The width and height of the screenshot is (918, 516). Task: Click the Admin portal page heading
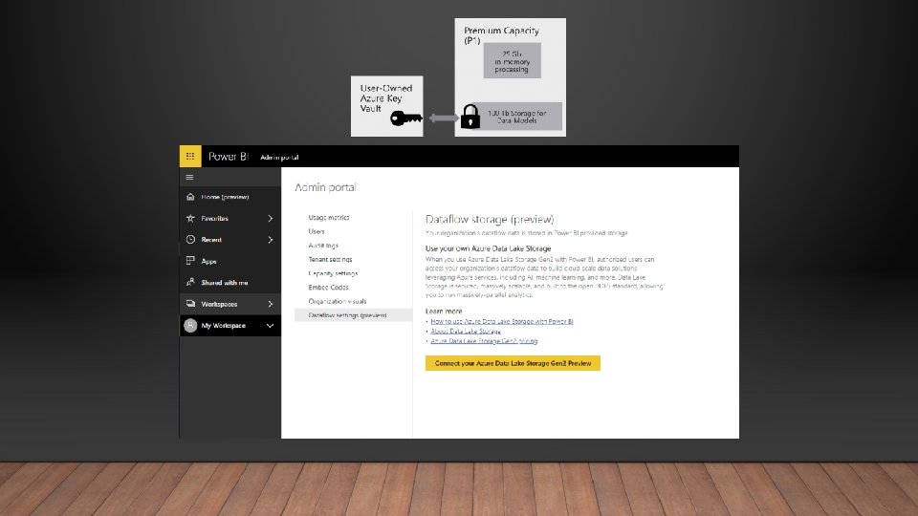[325, 187]
